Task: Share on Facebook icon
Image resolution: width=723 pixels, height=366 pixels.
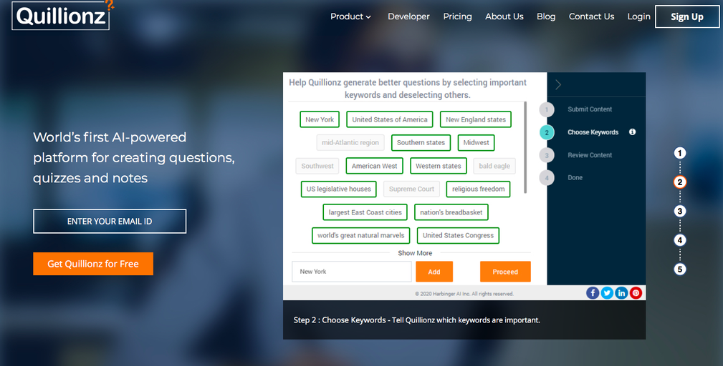Action: click(593, 293)
